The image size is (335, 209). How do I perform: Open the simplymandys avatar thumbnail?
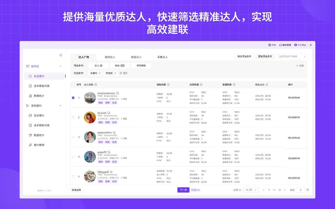click(90, 98)
